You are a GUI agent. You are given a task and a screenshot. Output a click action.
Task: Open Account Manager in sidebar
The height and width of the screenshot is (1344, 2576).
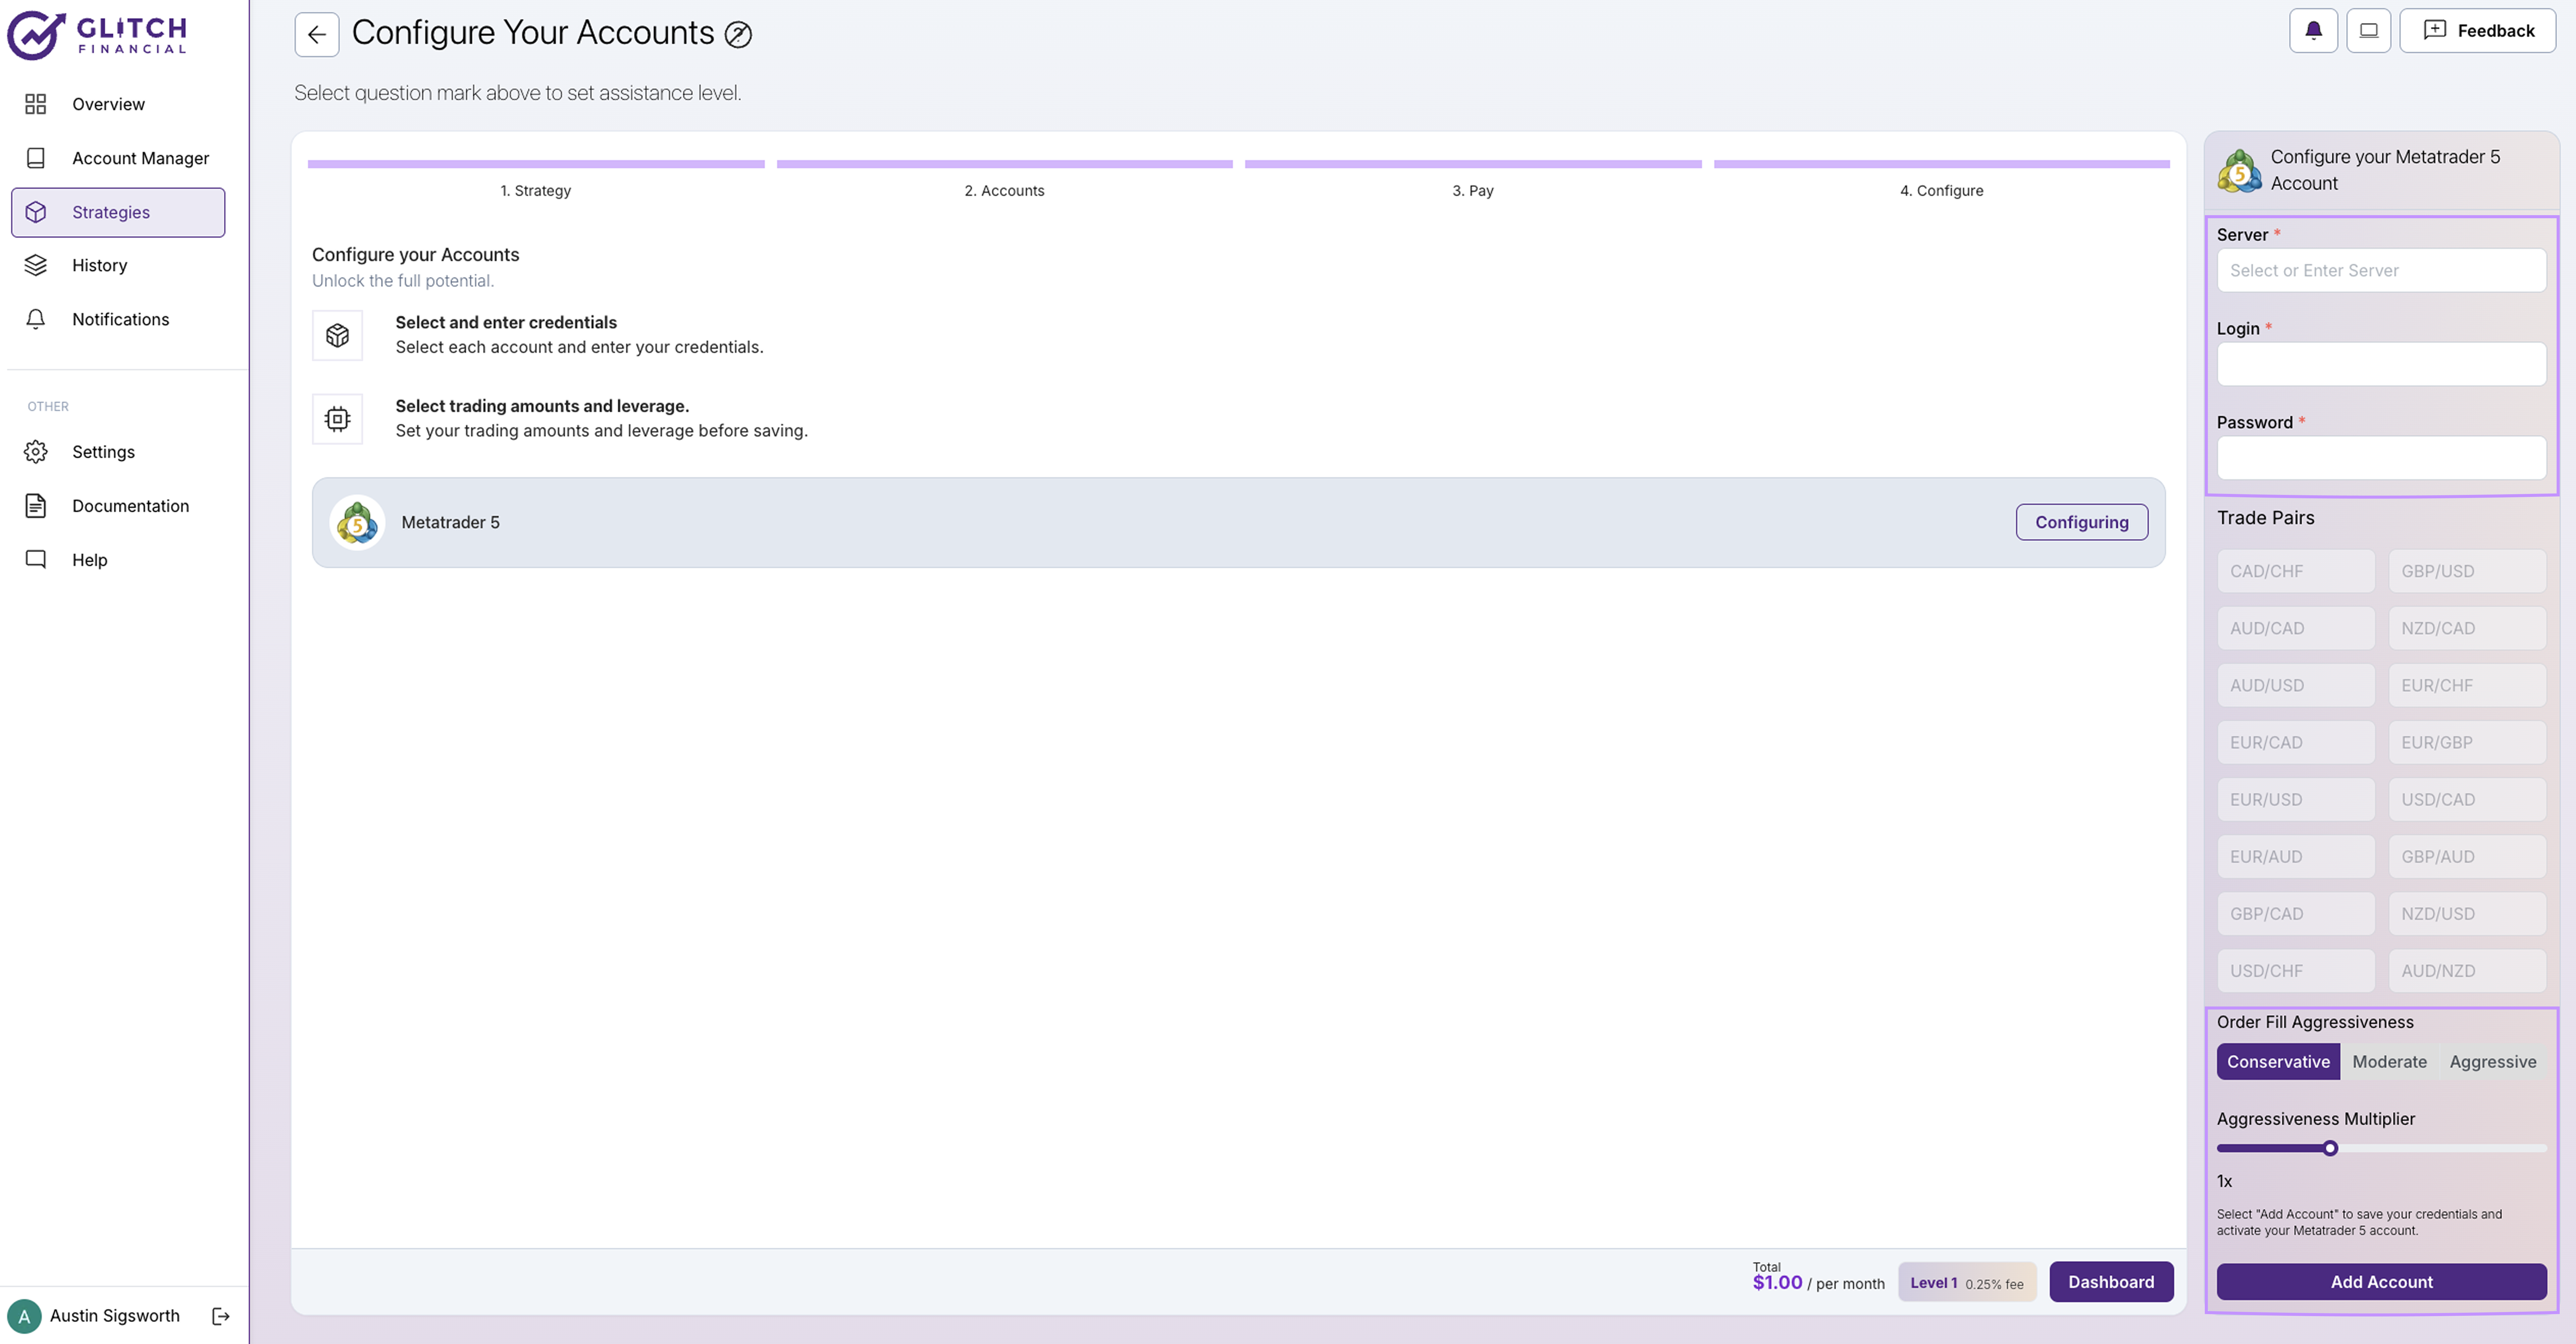[118, 158]
